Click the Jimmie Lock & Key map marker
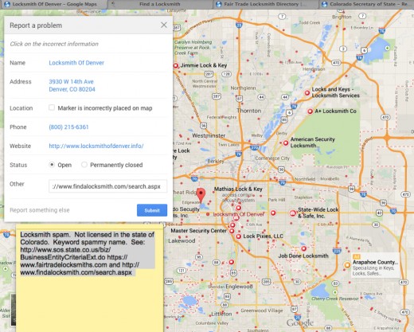414x332 pixels. [x=176, y=66]
